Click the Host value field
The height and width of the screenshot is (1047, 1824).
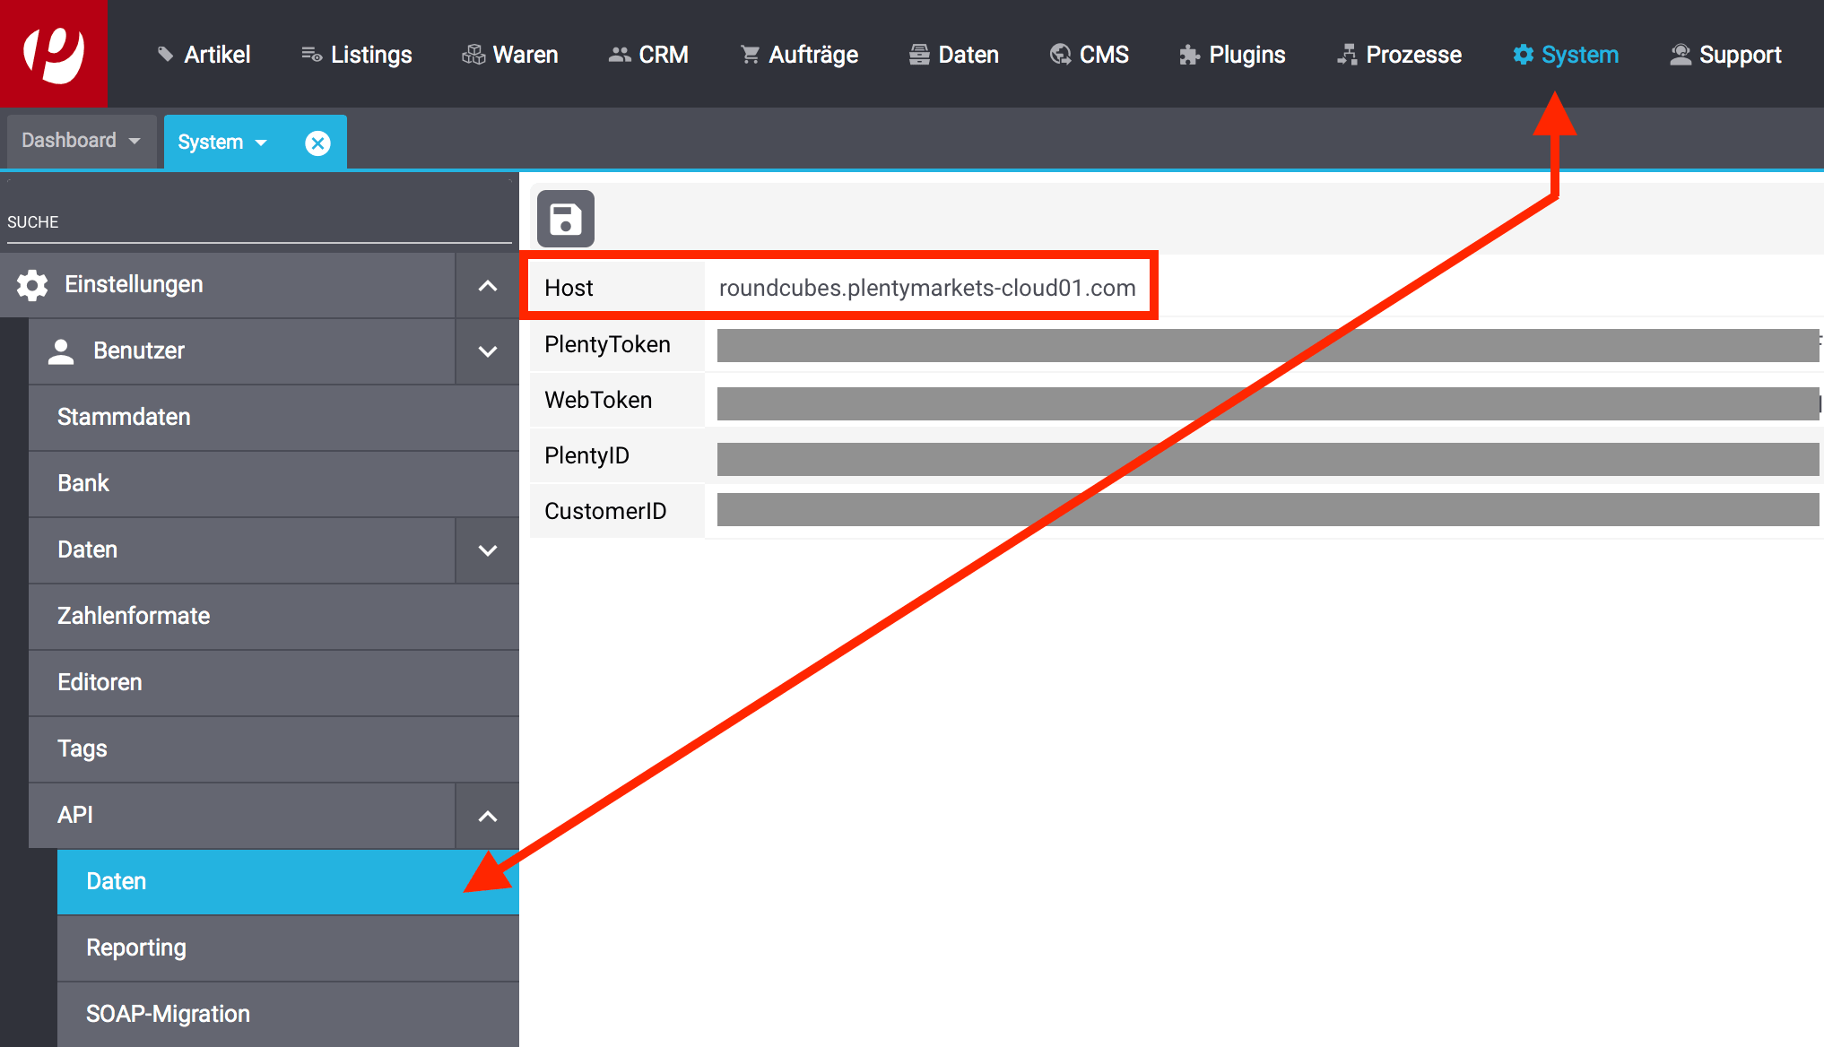click(927, 288)
